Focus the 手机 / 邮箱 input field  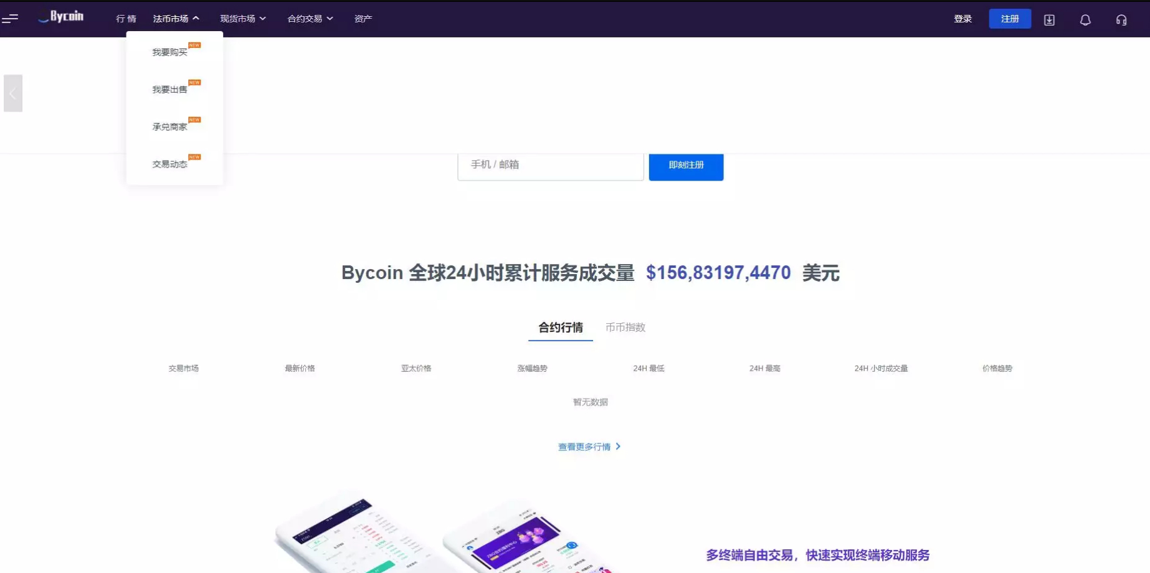pyautogui.click(x=551, y=166)
